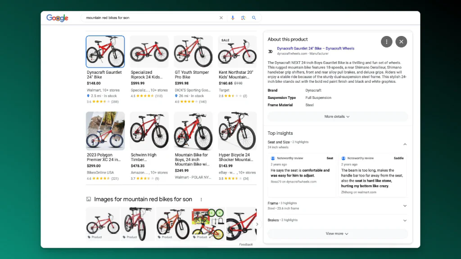461x259 pixels.
Task: Collapse the Seat and Size insights section
Action: pyautogui.click(x=405, y=144)
